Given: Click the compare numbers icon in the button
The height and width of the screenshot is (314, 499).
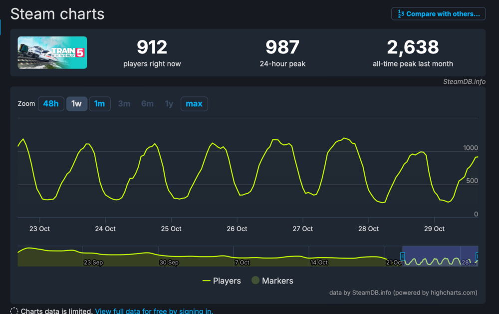Looking at the screenshot, I should [401, 13].
